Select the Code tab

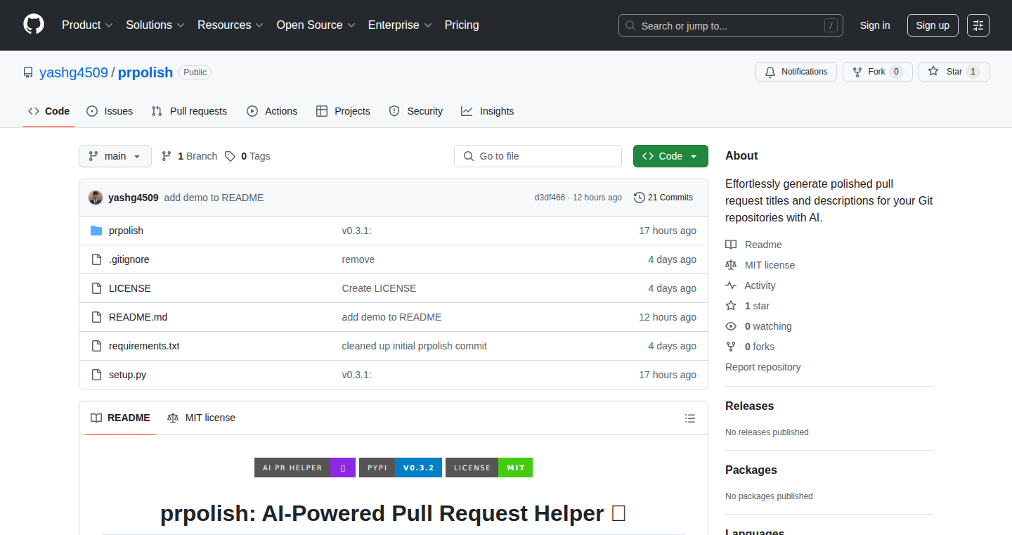coord(49,111)
